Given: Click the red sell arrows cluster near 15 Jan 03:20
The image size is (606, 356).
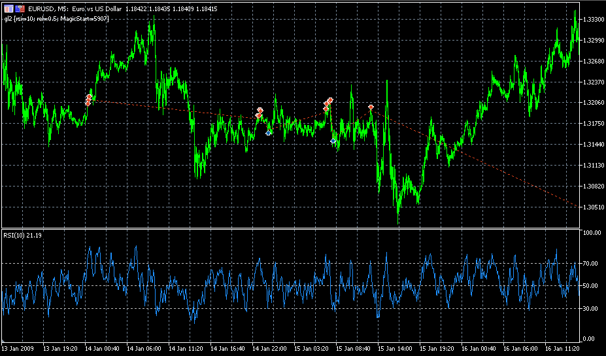Looking at the screenshot, I should tap(328, 104).
